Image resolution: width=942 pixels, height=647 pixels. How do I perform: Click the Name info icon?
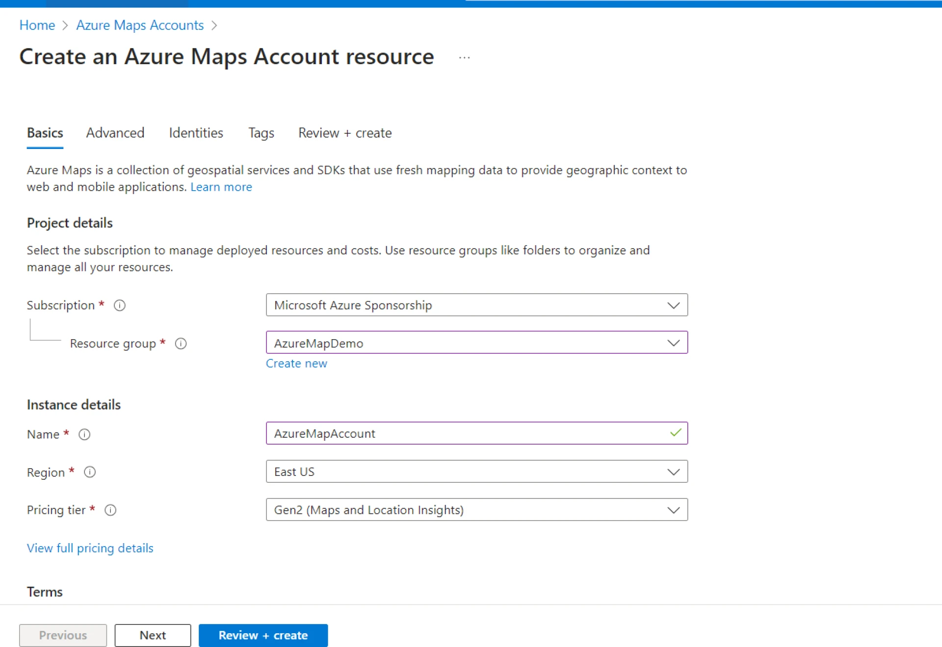[84, 434]
